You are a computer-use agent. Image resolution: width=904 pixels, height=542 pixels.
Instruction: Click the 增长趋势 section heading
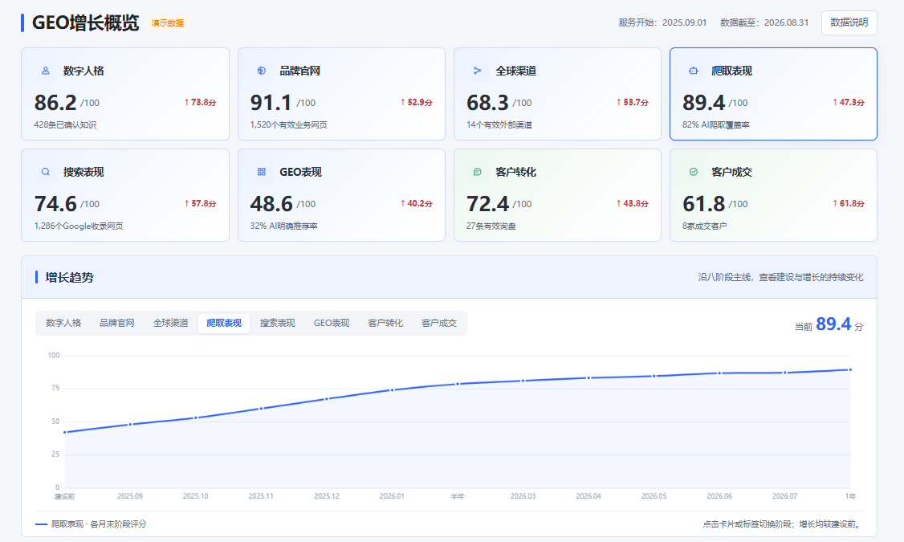click(69, 277)
